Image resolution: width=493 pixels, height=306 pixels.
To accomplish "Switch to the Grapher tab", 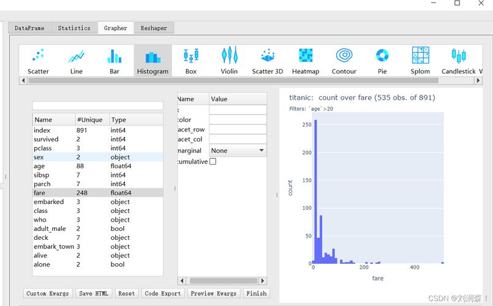I will (x=116, y=28).
